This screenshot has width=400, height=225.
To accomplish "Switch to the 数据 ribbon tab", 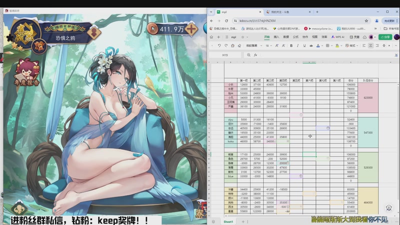I will click(x=286, y=37).
